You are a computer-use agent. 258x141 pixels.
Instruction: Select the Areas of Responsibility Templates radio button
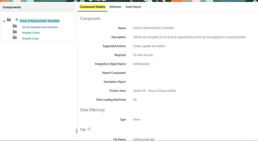coord(17,20)
